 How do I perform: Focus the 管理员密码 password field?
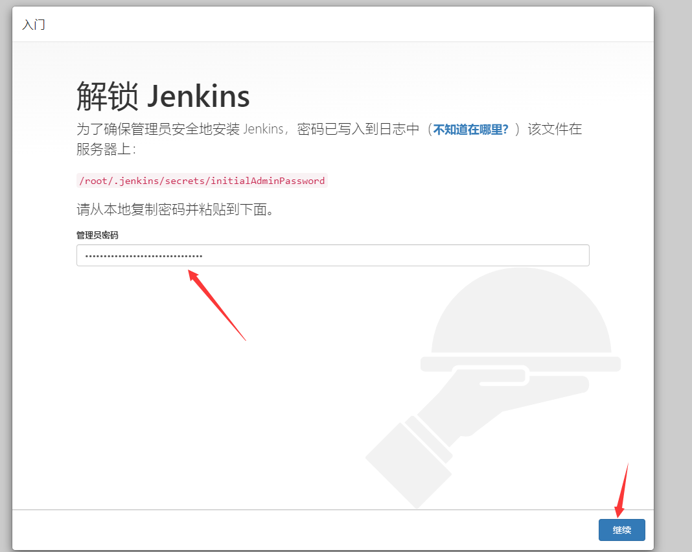point(333,255)
